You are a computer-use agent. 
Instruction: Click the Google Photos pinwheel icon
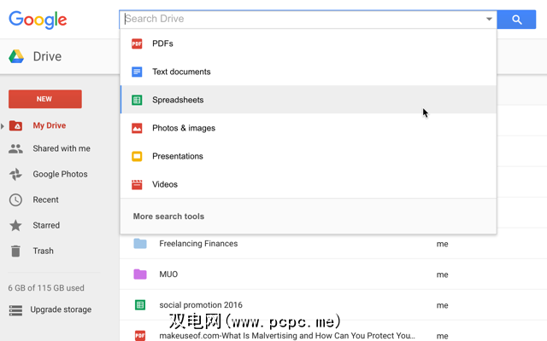click(x=15, y=174)
